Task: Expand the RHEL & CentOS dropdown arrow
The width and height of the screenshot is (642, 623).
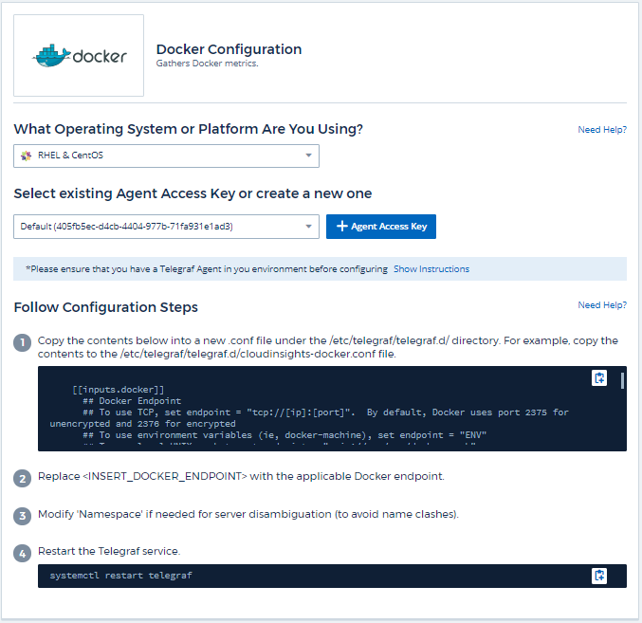Action: (x=308, y=156)
